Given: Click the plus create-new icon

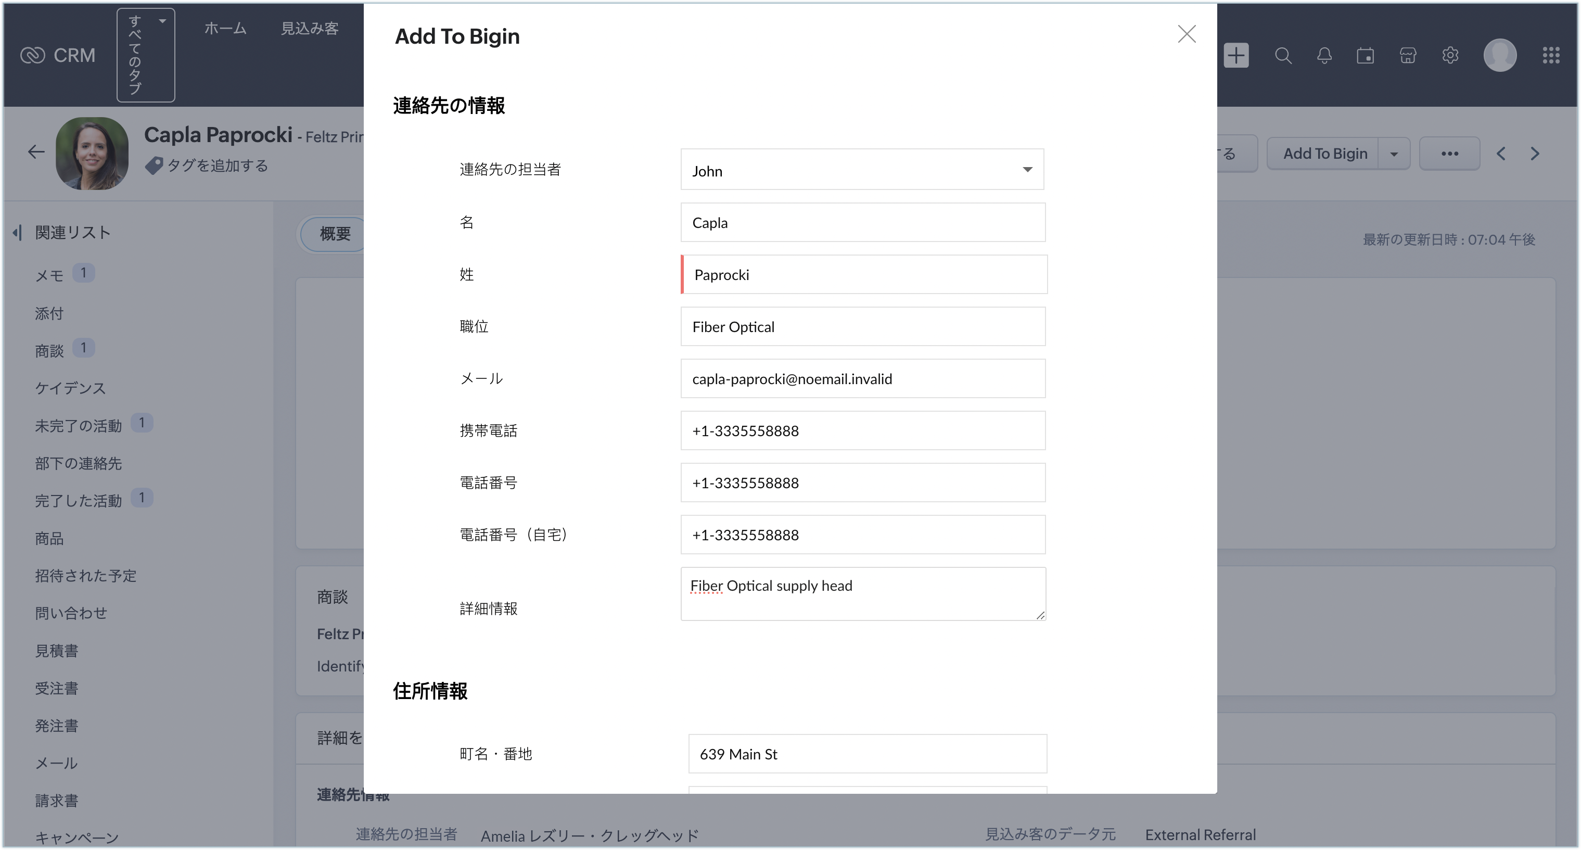Looking at the screenshot, I should [1236, 56].
